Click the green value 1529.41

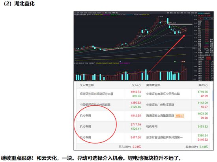[x=136, y=129]
